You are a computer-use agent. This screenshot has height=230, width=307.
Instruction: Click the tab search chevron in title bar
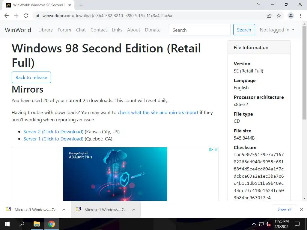[x=259, y=4]
